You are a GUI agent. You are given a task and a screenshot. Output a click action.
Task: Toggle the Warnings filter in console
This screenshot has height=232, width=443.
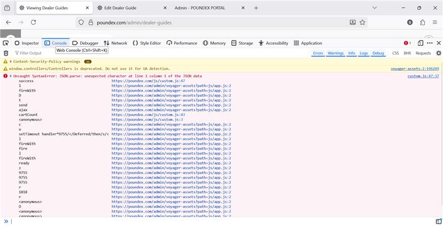(336, 53)
